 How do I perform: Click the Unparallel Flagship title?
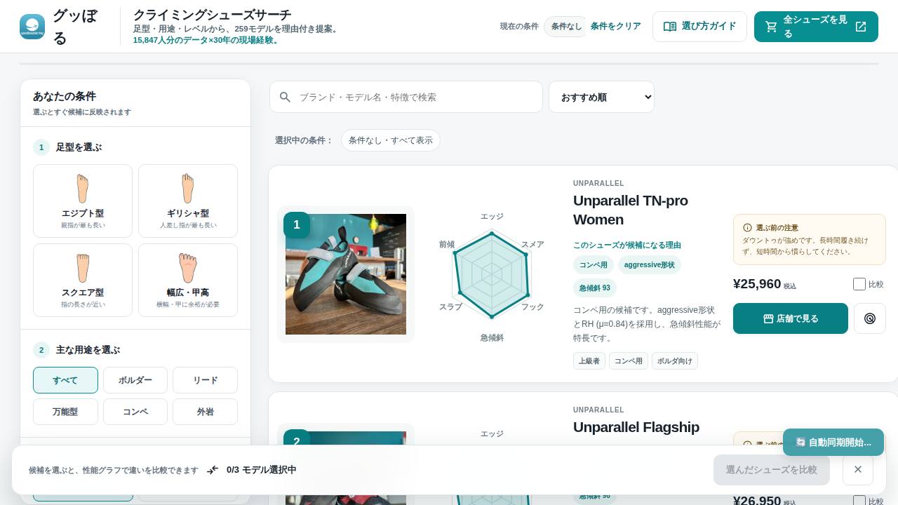pos(636,427)
